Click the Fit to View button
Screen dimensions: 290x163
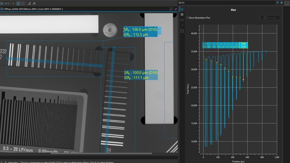tap(270, 18)
